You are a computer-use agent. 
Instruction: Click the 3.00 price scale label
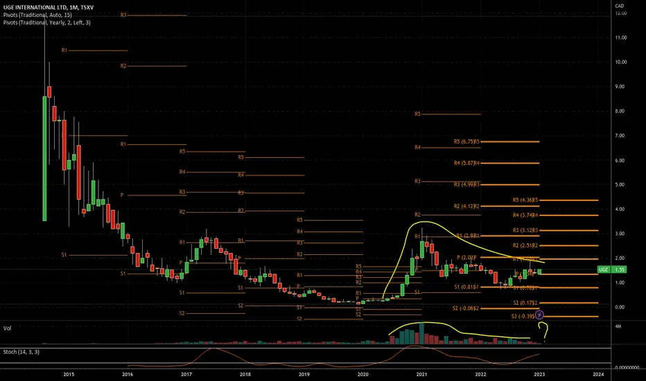[x=620, y=233]
